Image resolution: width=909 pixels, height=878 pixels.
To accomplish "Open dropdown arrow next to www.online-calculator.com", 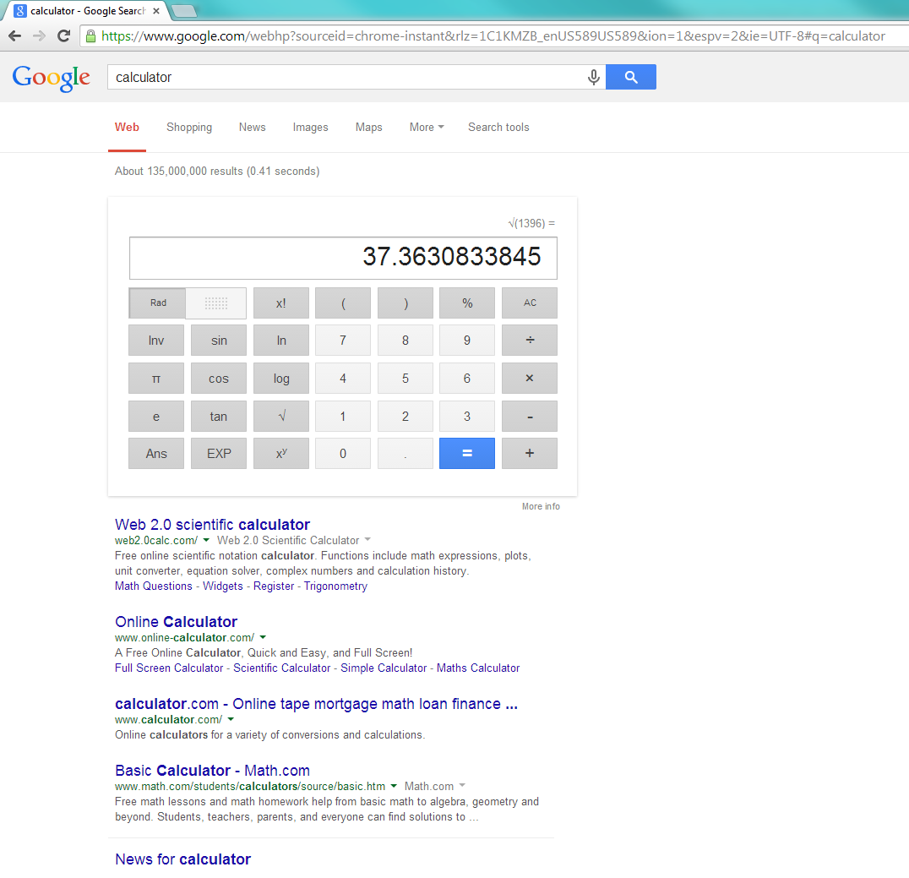I will coord(263,637).
